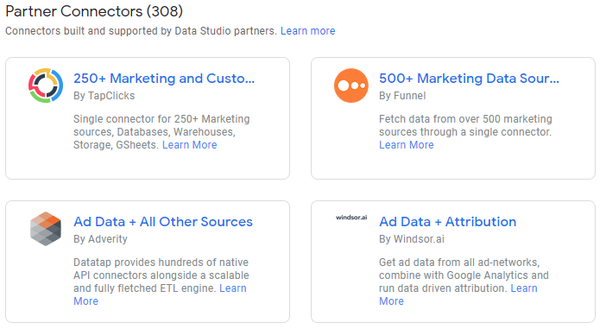Click the orange Funnel logo icon
The height and width of the screenshot is (329, 606).
click(x=351, y=85)
